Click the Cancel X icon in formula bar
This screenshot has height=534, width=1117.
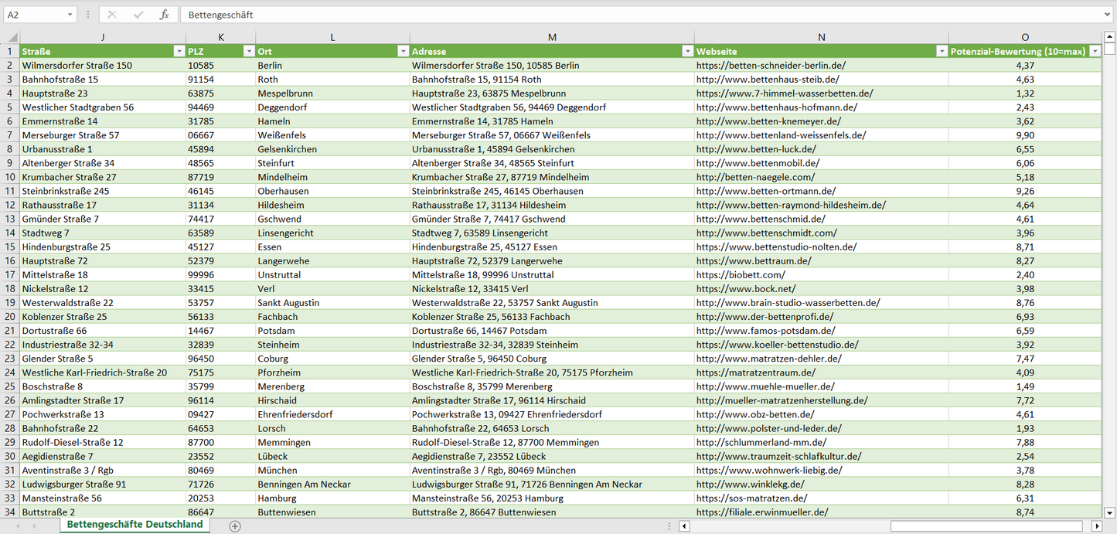112,15
